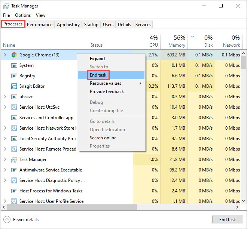Collapse view with Fewer details arrow
The height and width of the screenshot is (229, 247).
coord(7,220)
